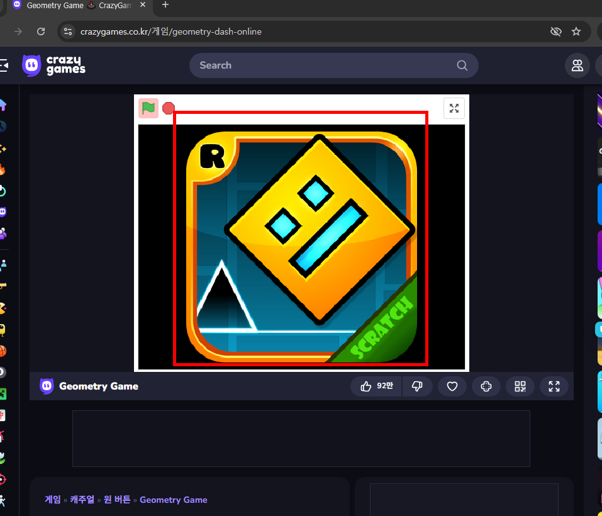
Task: Click the 캐주얼 breadcrumb link
Action: [x=82, y=500]
